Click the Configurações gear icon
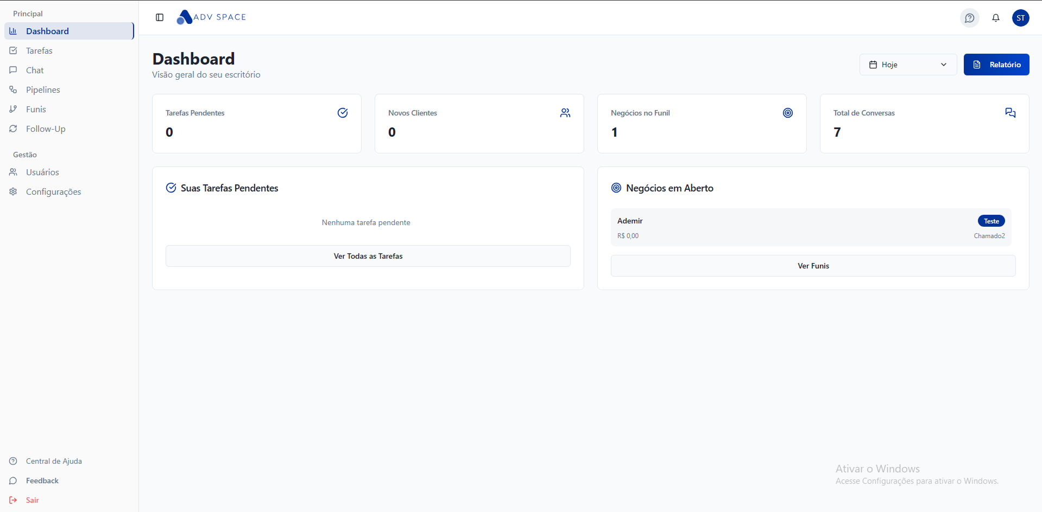Screen dimensions: 1042x512 pyautogui.click(x=13, y=191)
